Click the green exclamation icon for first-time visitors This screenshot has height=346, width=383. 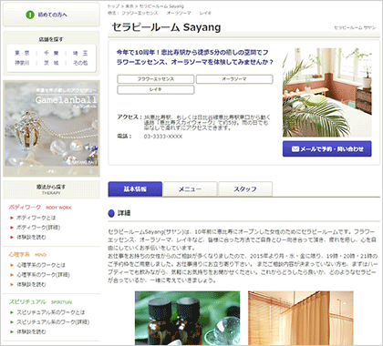click(x=30, y=15)
